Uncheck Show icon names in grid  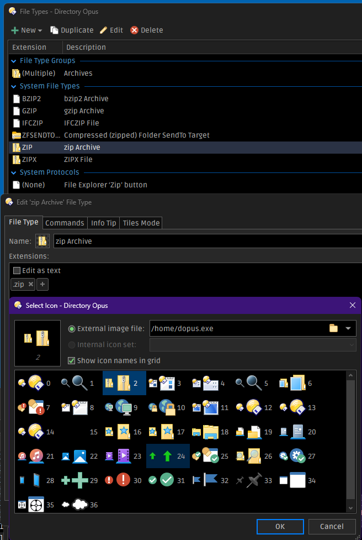tap(72, 360)
